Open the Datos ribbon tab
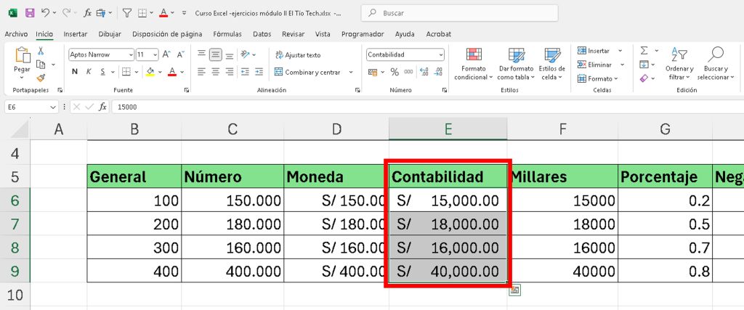 pyautogui.click(x=262, y=33)
